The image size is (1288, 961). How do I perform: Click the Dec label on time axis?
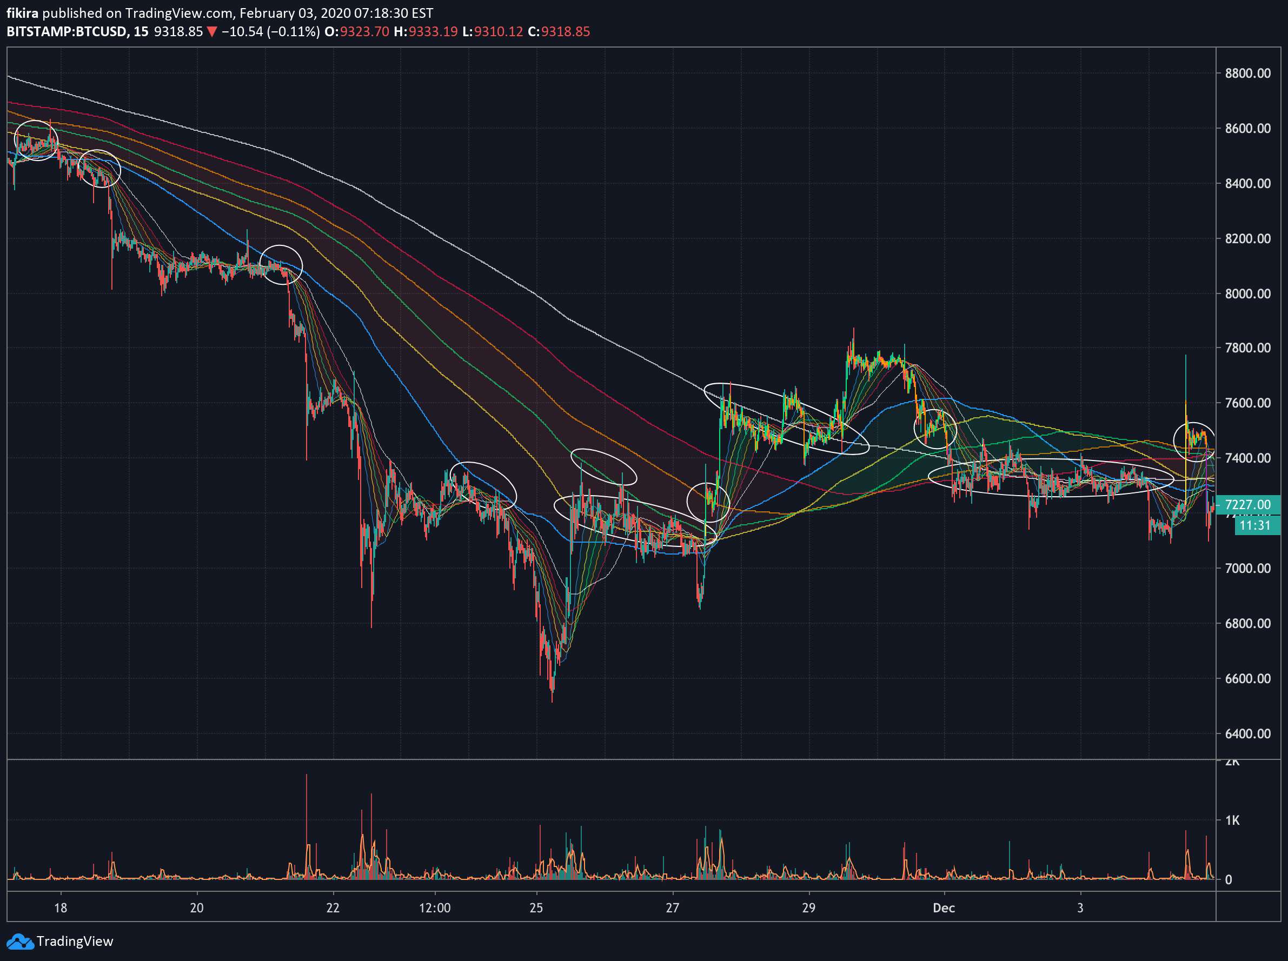944,907
